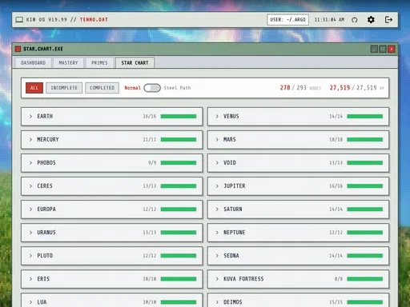Click the Venus green progress bar

pos(365,117)
